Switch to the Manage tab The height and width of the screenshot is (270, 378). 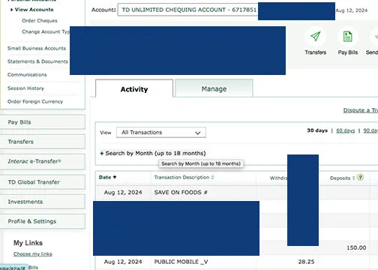coord(214,88)
